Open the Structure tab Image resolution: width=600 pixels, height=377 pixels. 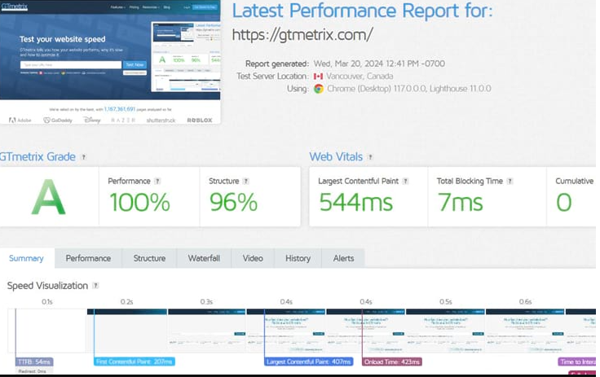click(149, 258)
